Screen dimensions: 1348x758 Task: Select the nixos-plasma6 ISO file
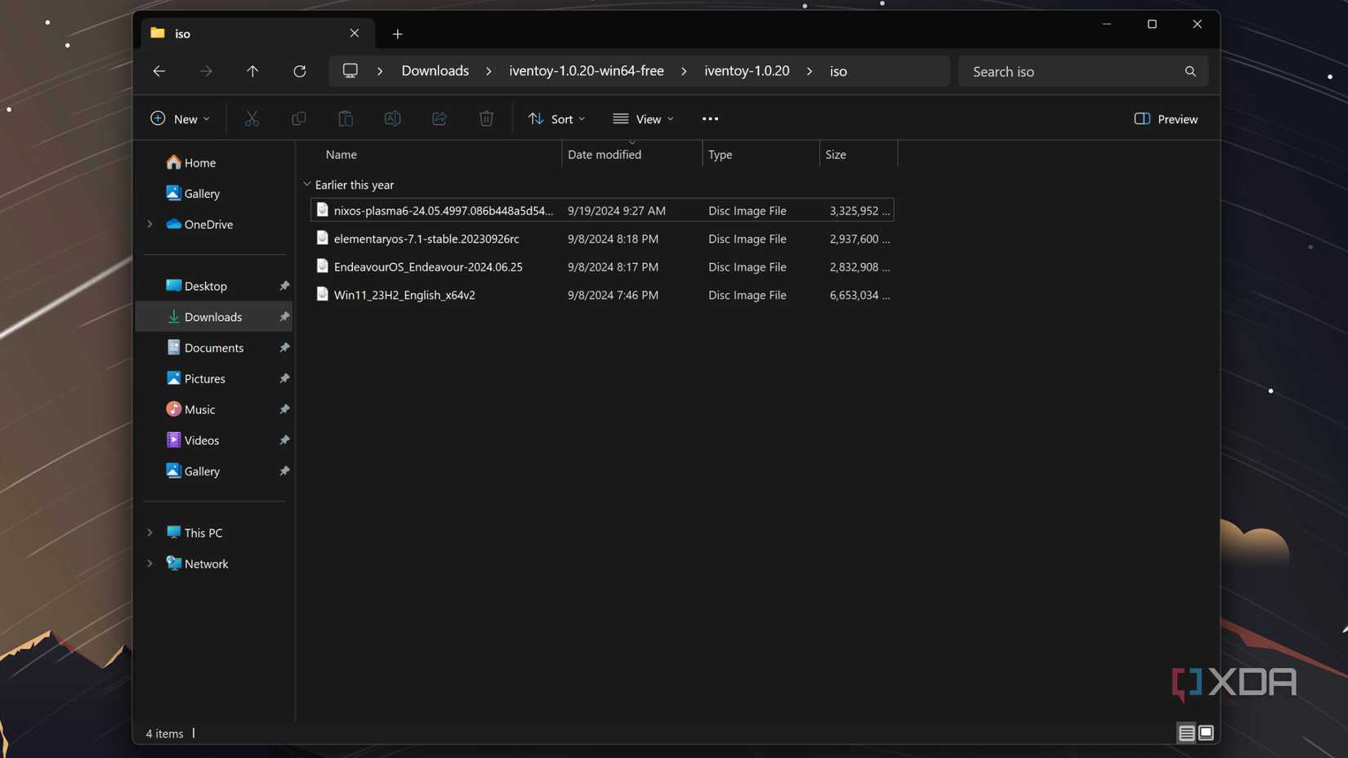(x=602, y=210)
